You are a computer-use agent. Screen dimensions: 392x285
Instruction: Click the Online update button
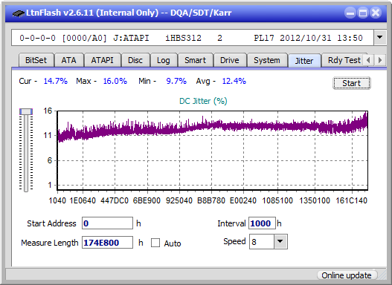[x=346, y=275]
